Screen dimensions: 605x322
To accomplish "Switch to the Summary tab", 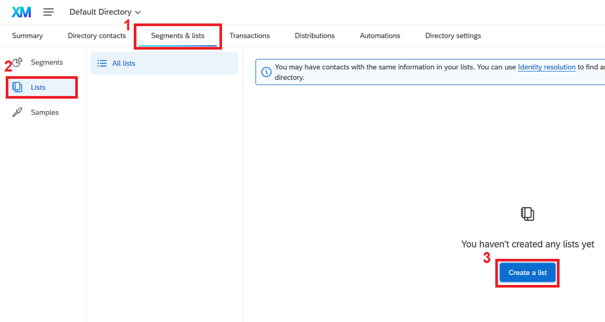I will point(27,36).
